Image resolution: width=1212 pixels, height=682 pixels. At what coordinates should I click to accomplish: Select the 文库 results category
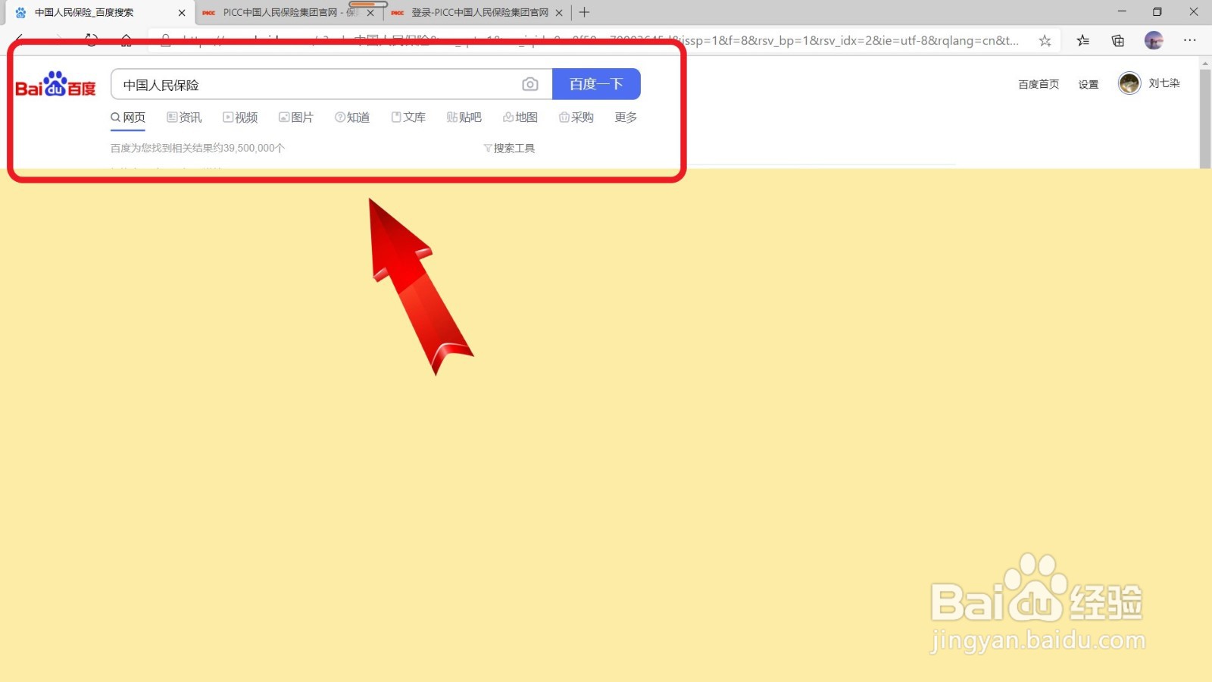[408, 117]
